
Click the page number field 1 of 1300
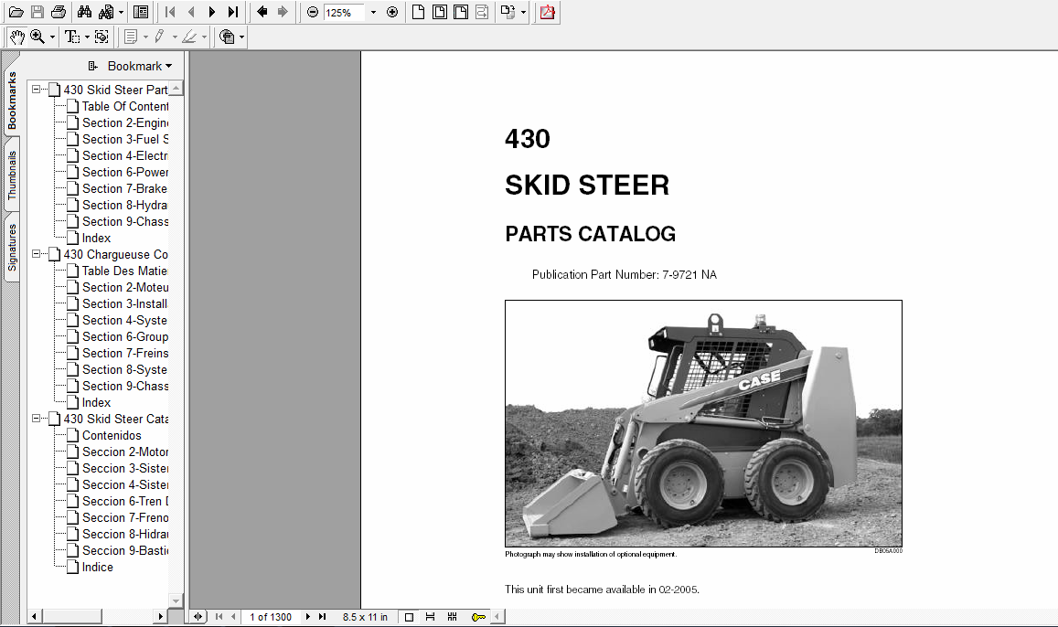coord(271,617)
